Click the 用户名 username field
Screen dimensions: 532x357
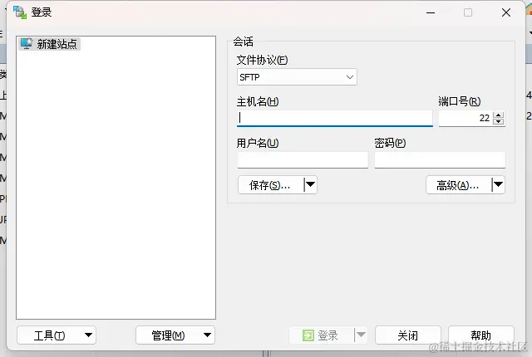[303, 160]
